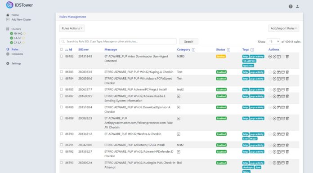This screenshot has width=313, height=173.
Task: Click the disable X-circle icon for rule 86793
Action: 274,163
